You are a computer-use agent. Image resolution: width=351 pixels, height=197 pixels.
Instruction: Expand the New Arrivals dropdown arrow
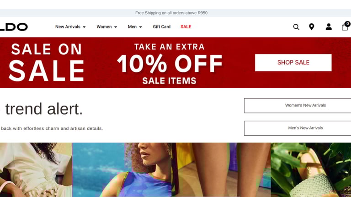(x=84, y=27)
